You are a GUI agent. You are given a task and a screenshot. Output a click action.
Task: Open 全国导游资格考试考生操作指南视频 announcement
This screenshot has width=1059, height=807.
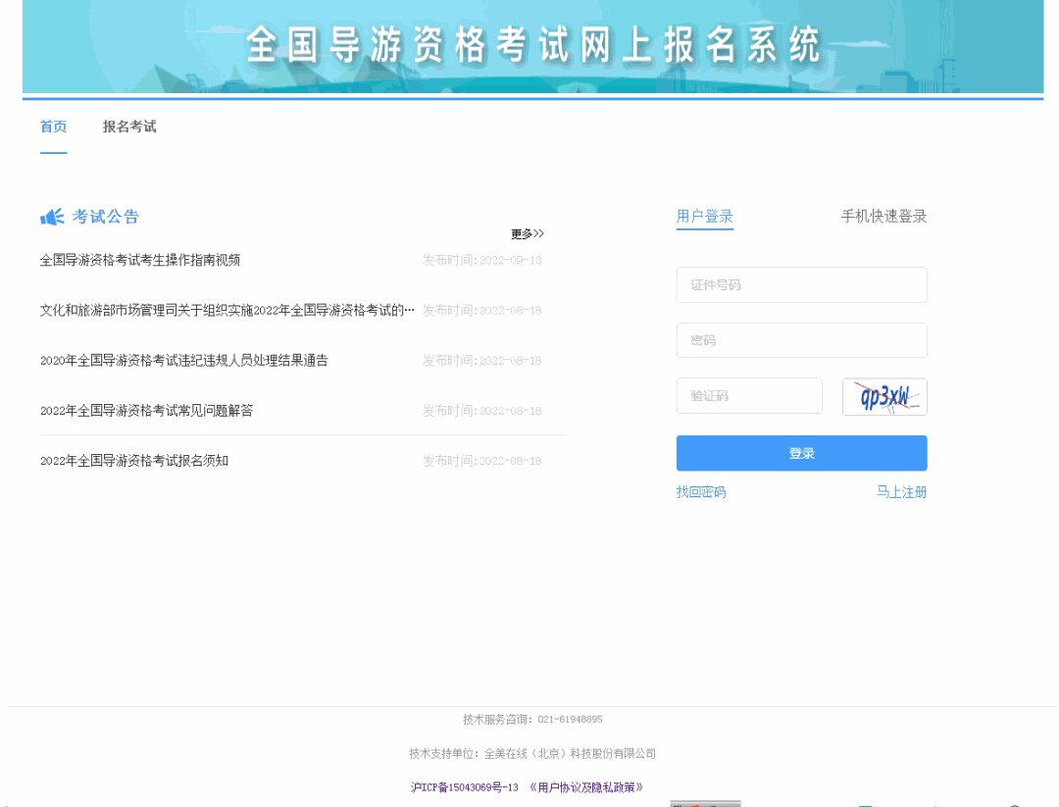(x=140, y=260)
